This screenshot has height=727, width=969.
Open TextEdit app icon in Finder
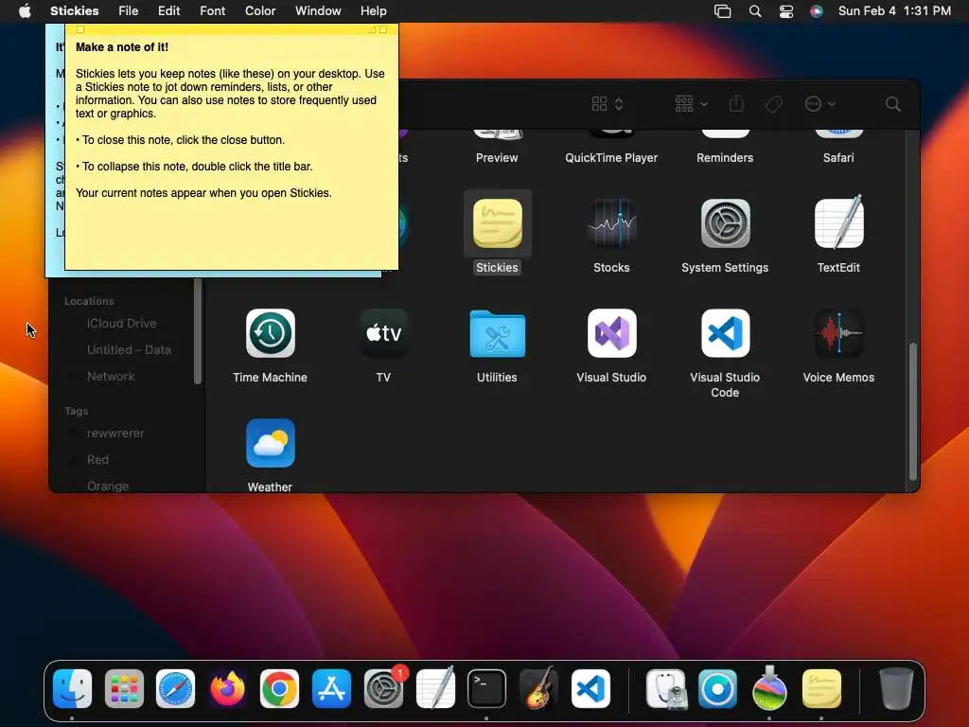tap(838, 222)
